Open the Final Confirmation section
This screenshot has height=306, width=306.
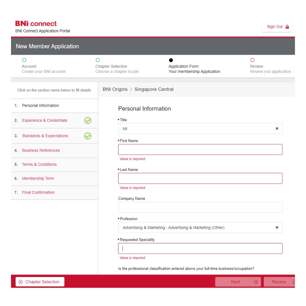tap(38, 192)
